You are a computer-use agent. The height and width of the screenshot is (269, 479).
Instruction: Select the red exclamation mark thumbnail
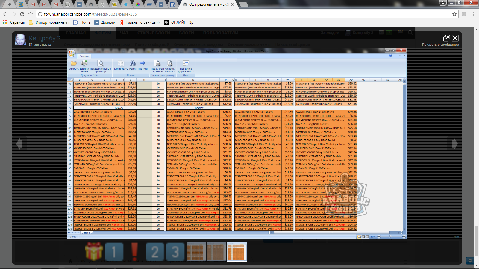(x=134, y=251)
